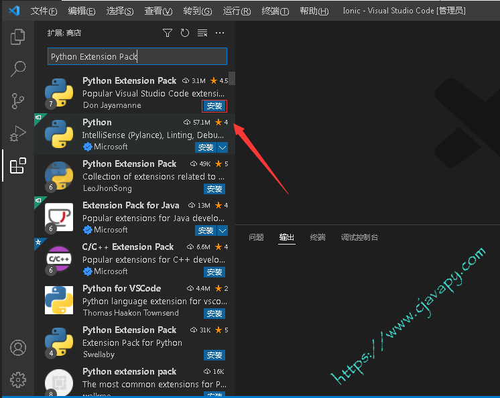The image size is (500, 398).
Task: Install Python for VSCode
Action: [x=214, y=314]
